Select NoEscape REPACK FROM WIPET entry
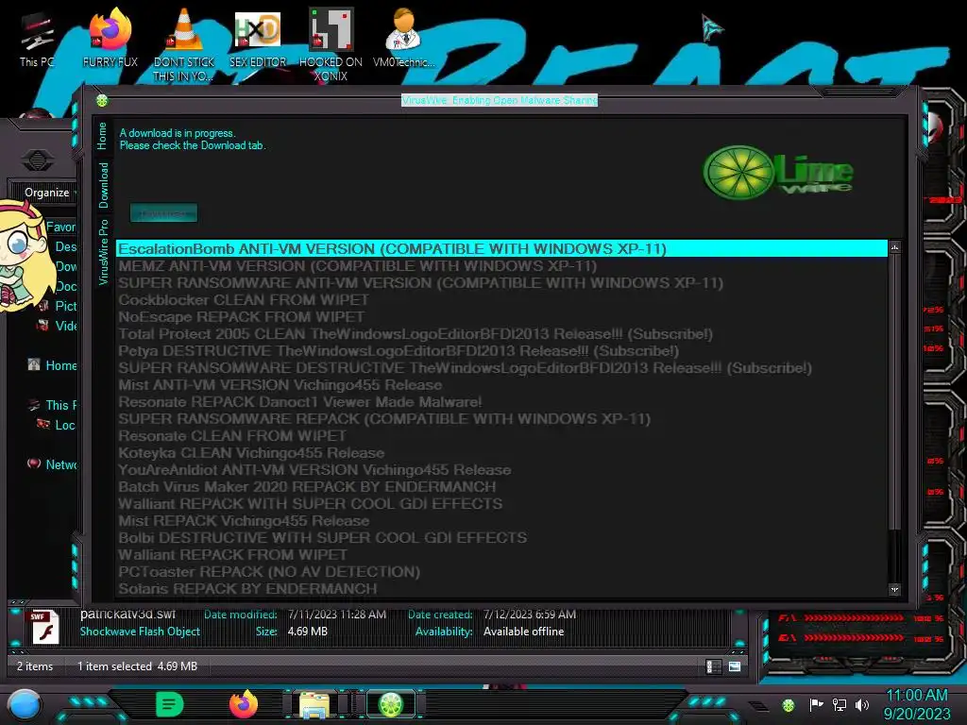Image resolution: width=967 pixels, height=725 pixels. click(x=501, y=317)
